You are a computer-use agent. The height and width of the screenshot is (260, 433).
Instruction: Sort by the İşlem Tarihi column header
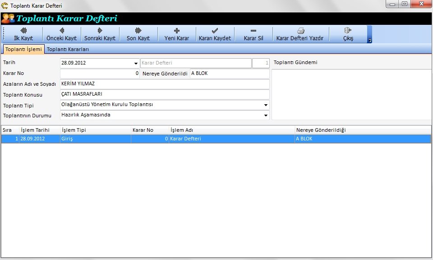tap(39, 130)
